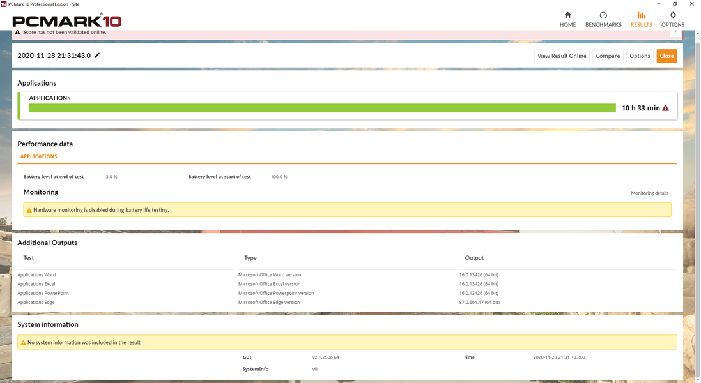Click the Type column header
Screen dimensions: 701x383
click(x=250, y=258)
